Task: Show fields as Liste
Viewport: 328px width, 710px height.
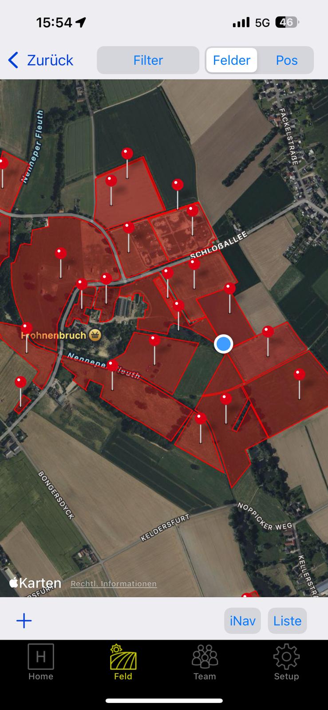Action: tap(287, 620)
